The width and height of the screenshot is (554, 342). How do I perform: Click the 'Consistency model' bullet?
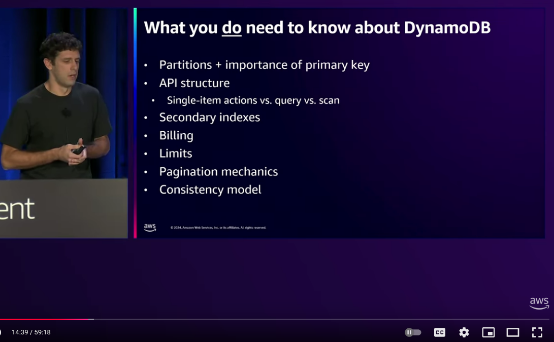click(x=210, y=189)
